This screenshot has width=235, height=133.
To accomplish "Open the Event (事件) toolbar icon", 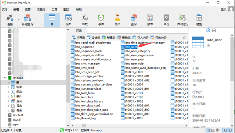I will click(101, 20).
